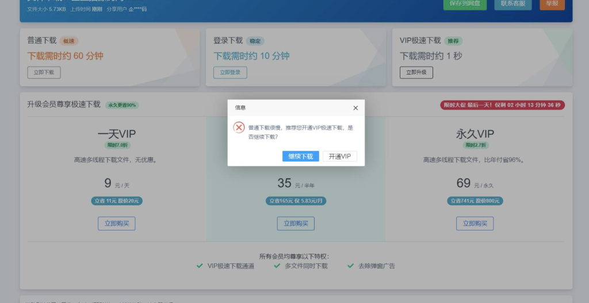Click the 升级会员尊享极速下载 heading
Image resolution: width=589 pixels, height=303 pixels.
[64, 104]
